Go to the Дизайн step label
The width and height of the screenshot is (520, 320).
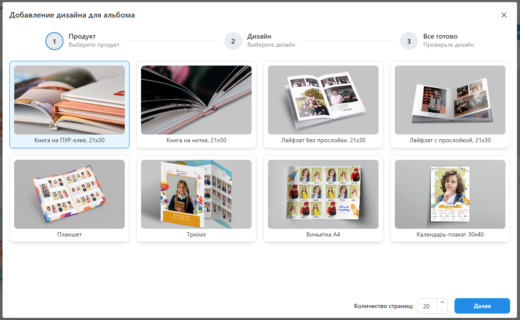[x=259, y=37]
